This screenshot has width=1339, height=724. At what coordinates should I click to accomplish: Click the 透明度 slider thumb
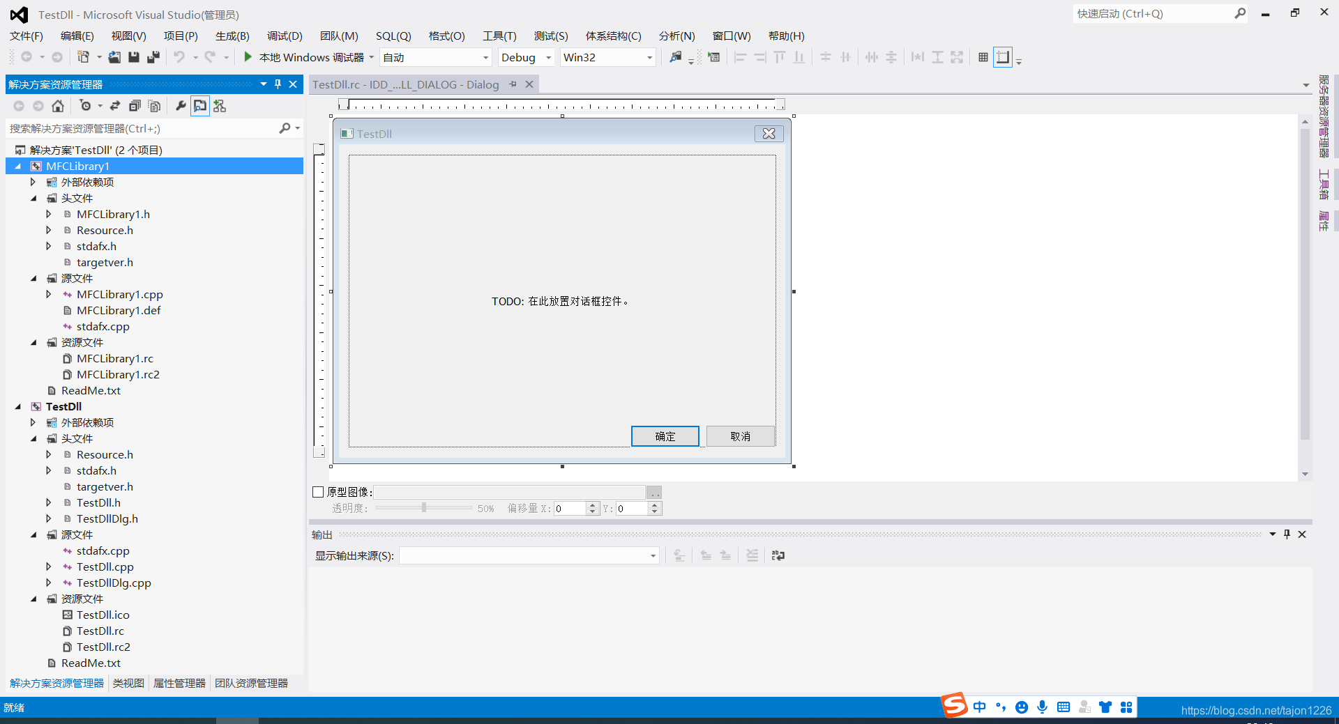424,508
